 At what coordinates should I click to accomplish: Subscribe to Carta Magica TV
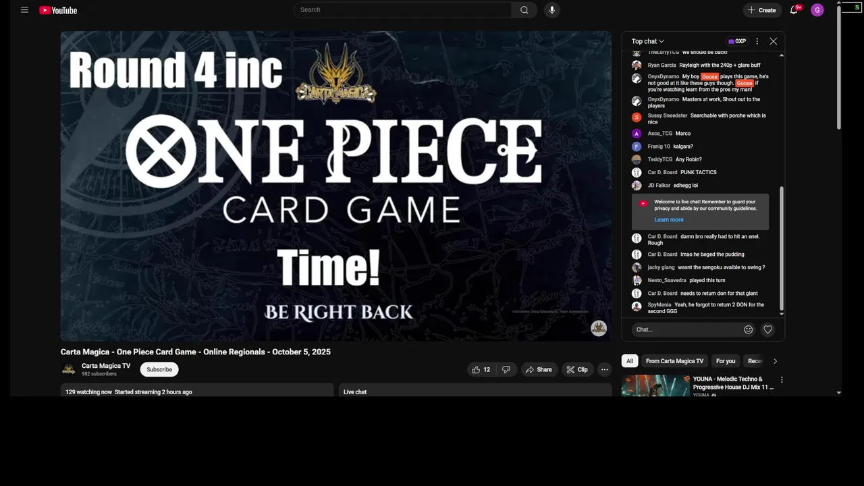[159, 369]
